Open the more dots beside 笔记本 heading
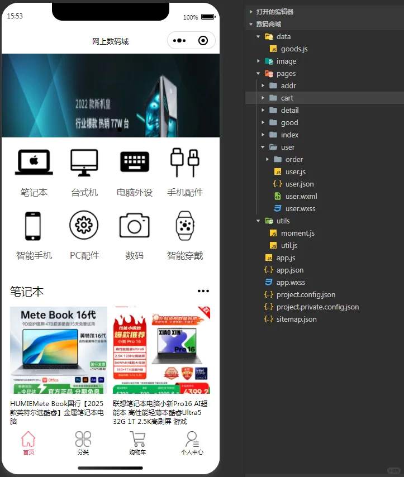 tap(203, 291)
